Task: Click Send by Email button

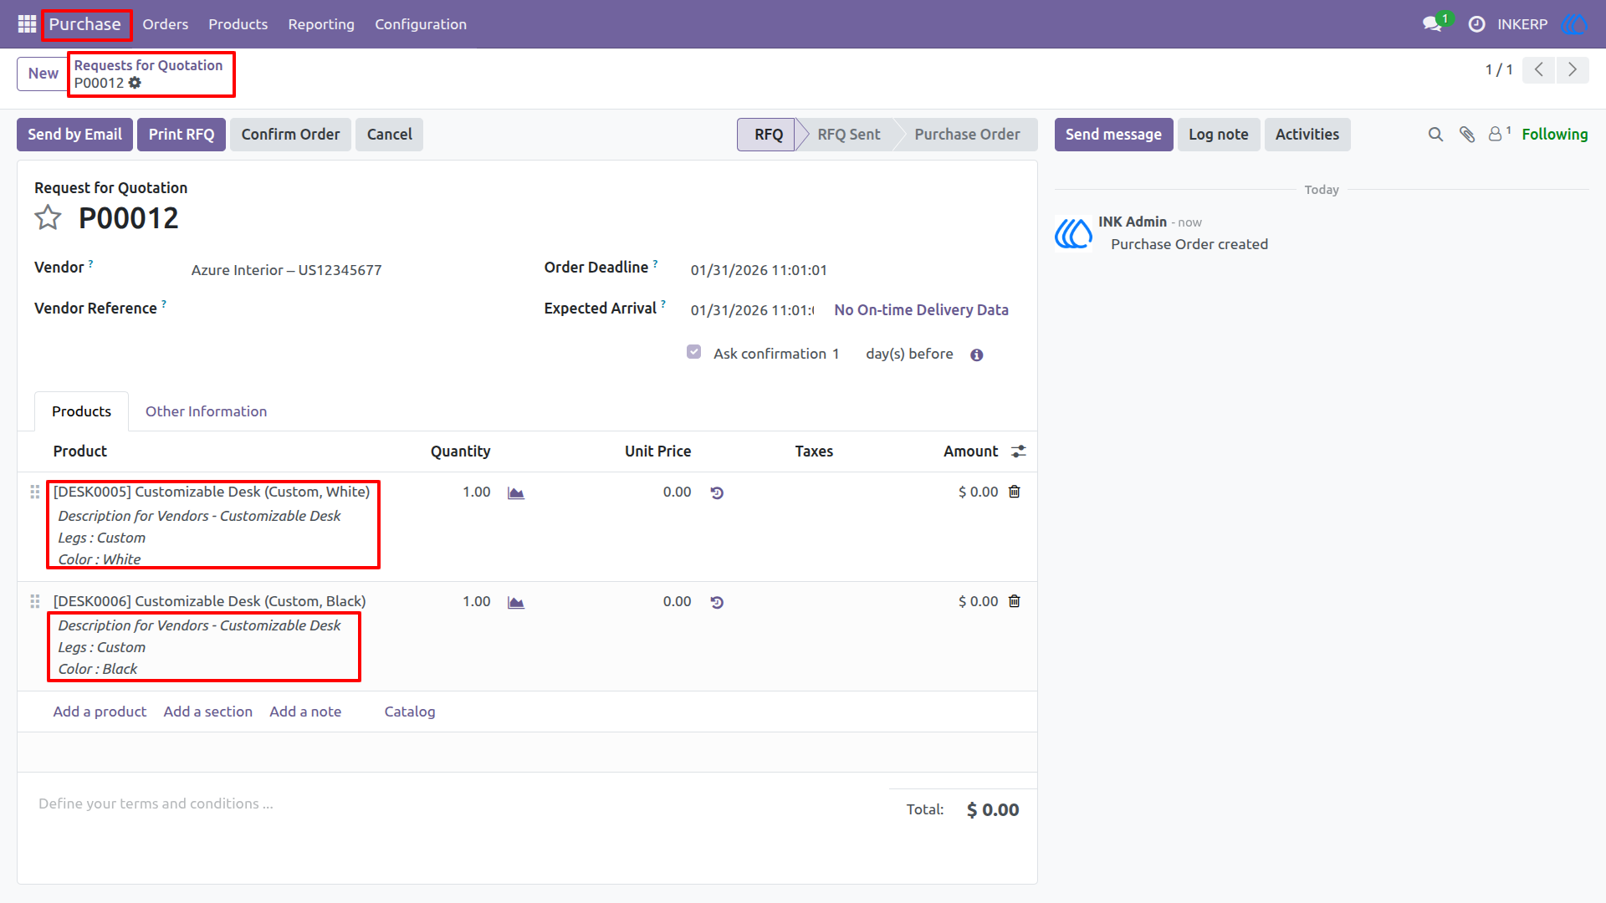Action: 74,135
